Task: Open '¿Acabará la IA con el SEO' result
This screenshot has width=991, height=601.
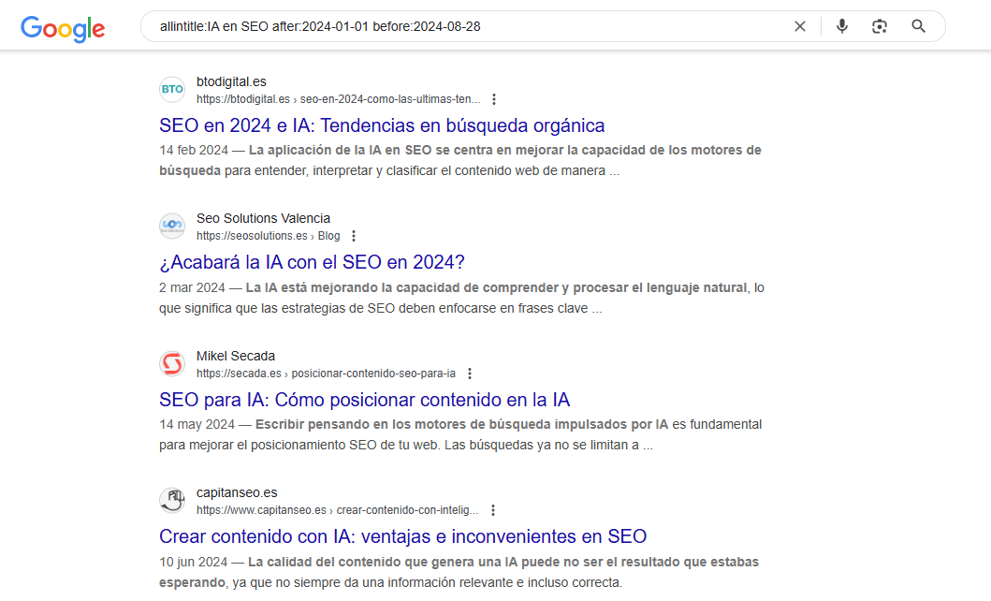Action: pos(312,262)
